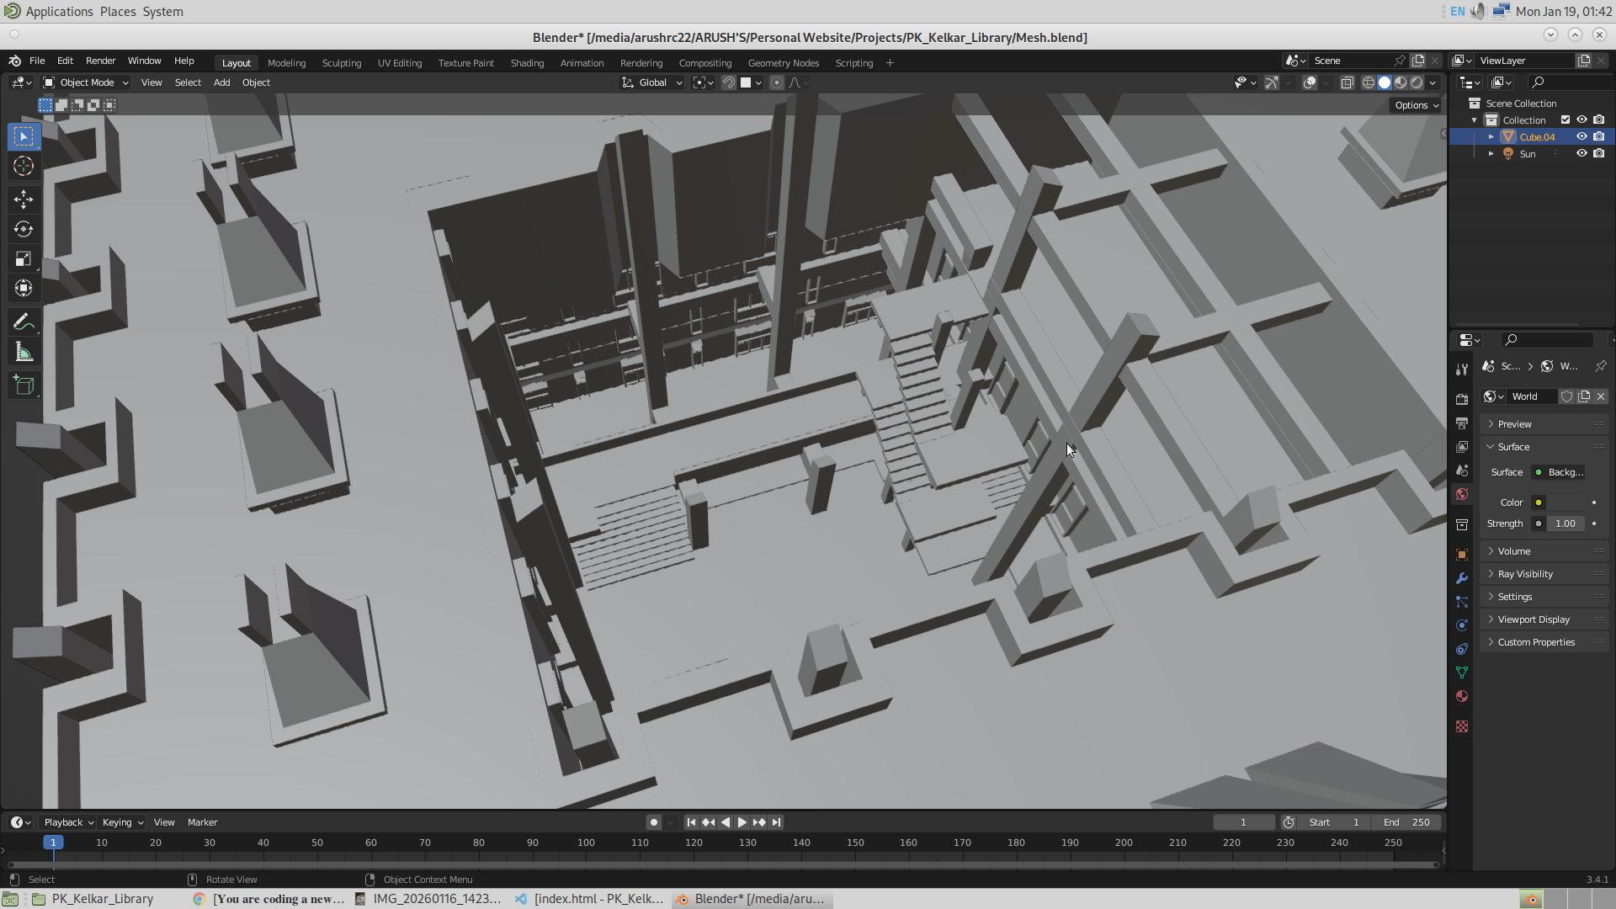Open the Render menu
1616x909 pixels.
coord(100,61)
